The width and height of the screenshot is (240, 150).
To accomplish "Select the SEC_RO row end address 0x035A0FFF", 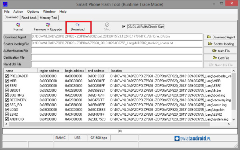I will click(x=96, y=105).
